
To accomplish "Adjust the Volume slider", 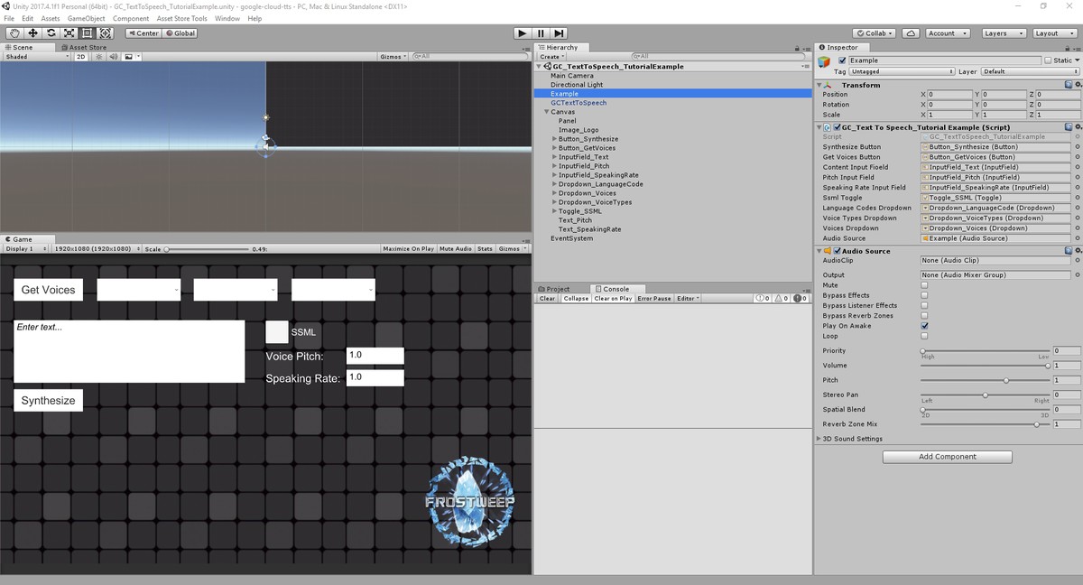I will coord(985,366).
